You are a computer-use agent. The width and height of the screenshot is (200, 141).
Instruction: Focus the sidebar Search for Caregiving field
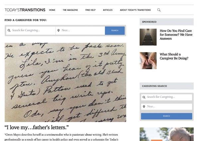pos(166,97)
